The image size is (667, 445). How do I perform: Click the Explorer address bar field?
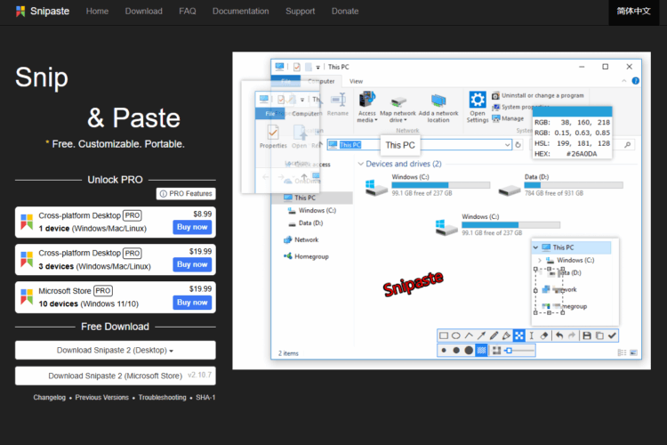(419, 145)
